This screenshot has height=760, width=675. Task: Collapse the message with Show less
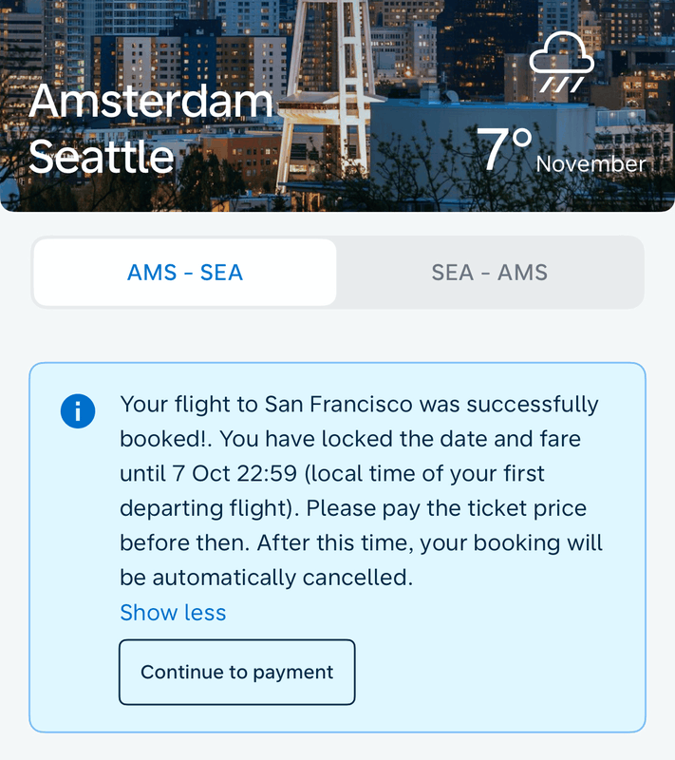click(173, 613)
